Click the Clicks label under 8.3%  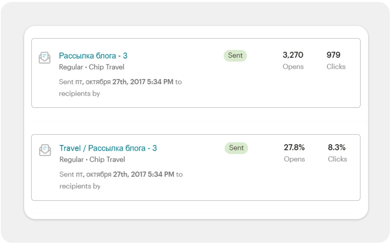tap(337, 159)
